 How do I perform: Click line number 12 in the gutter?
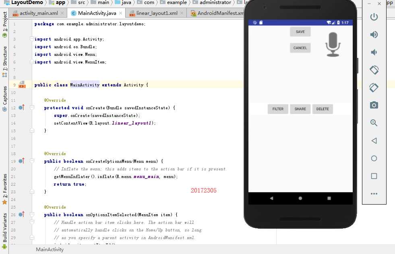click(13, 108)
